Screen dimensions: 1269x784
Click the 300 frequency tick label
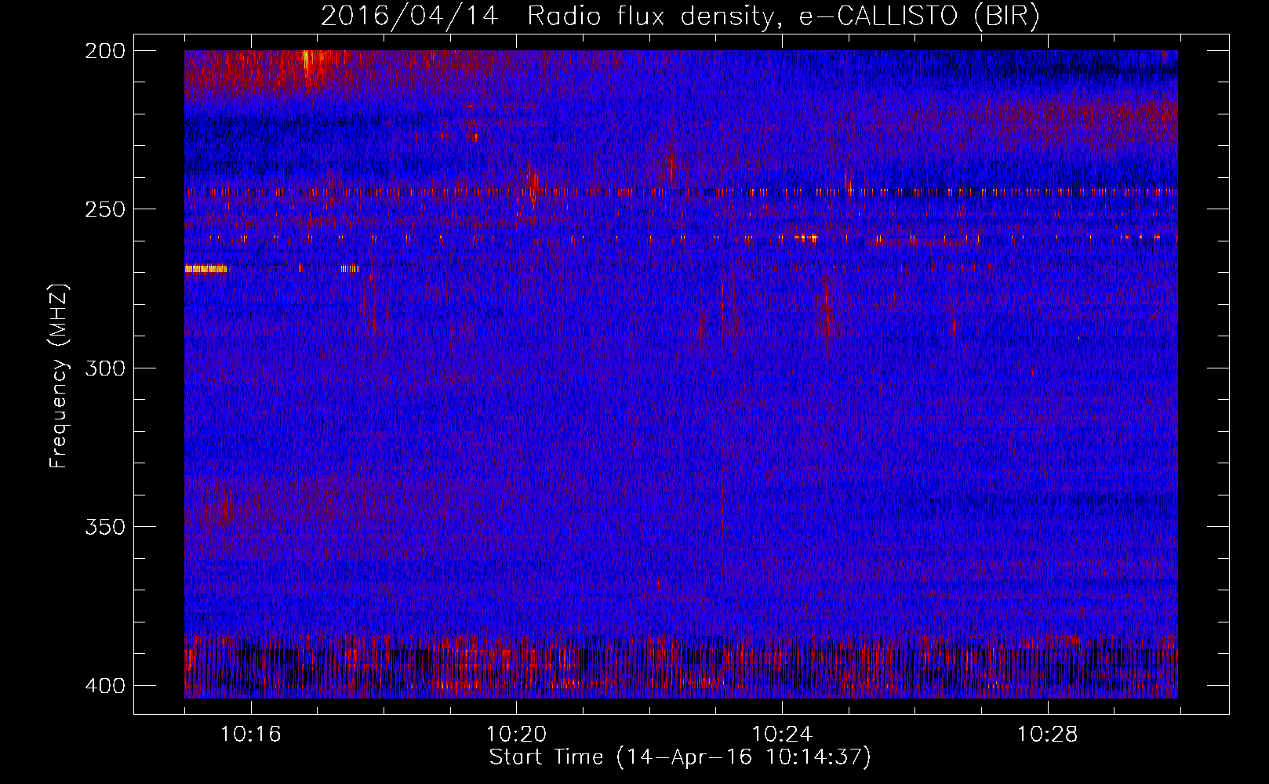pyautogui.click(x=105, y=368)
